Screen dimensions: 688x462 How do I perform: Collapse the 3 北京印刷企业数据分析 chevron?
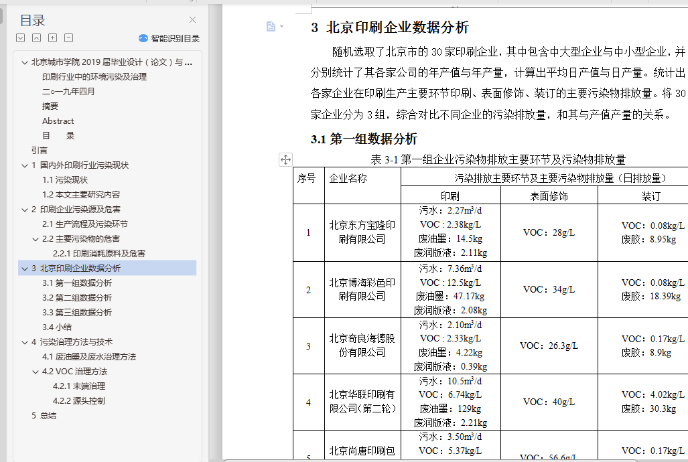tap(25, 269)
